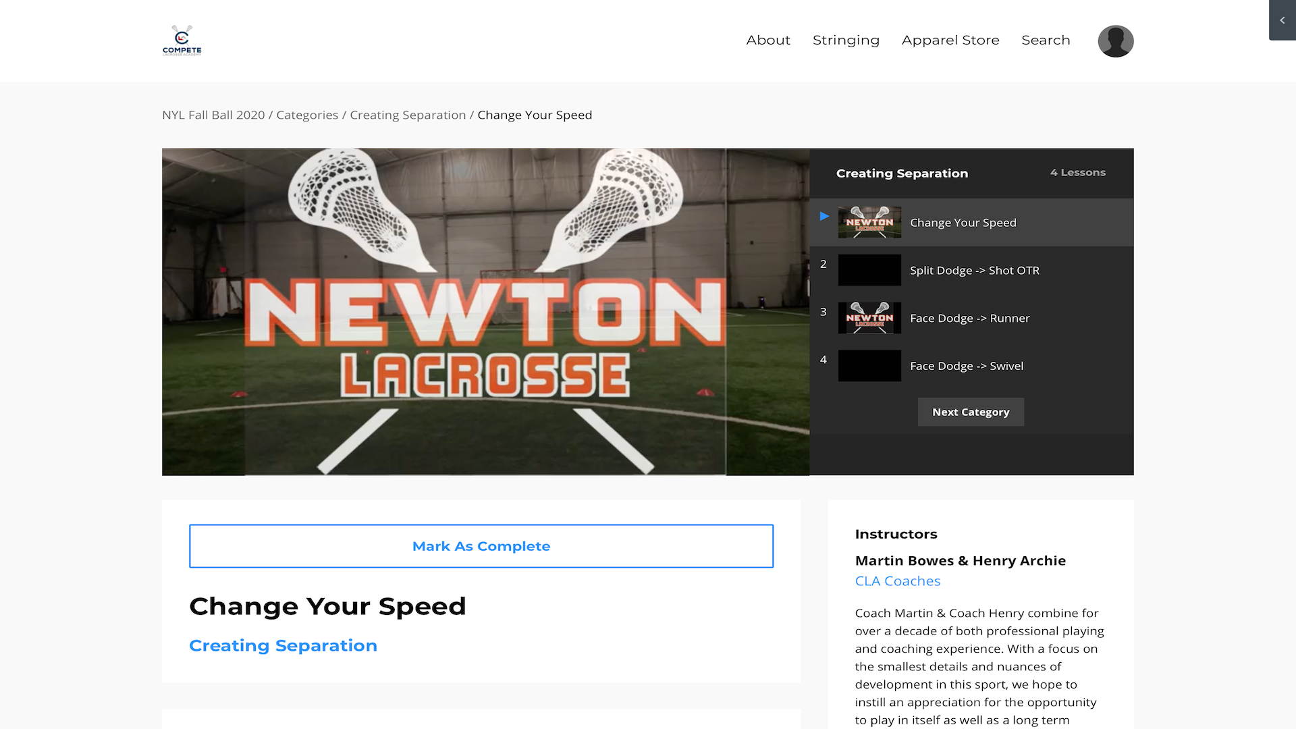Click the Compete Lacrosse Academy logo
Screen dimensions: 1296x729
coord(182,40)
